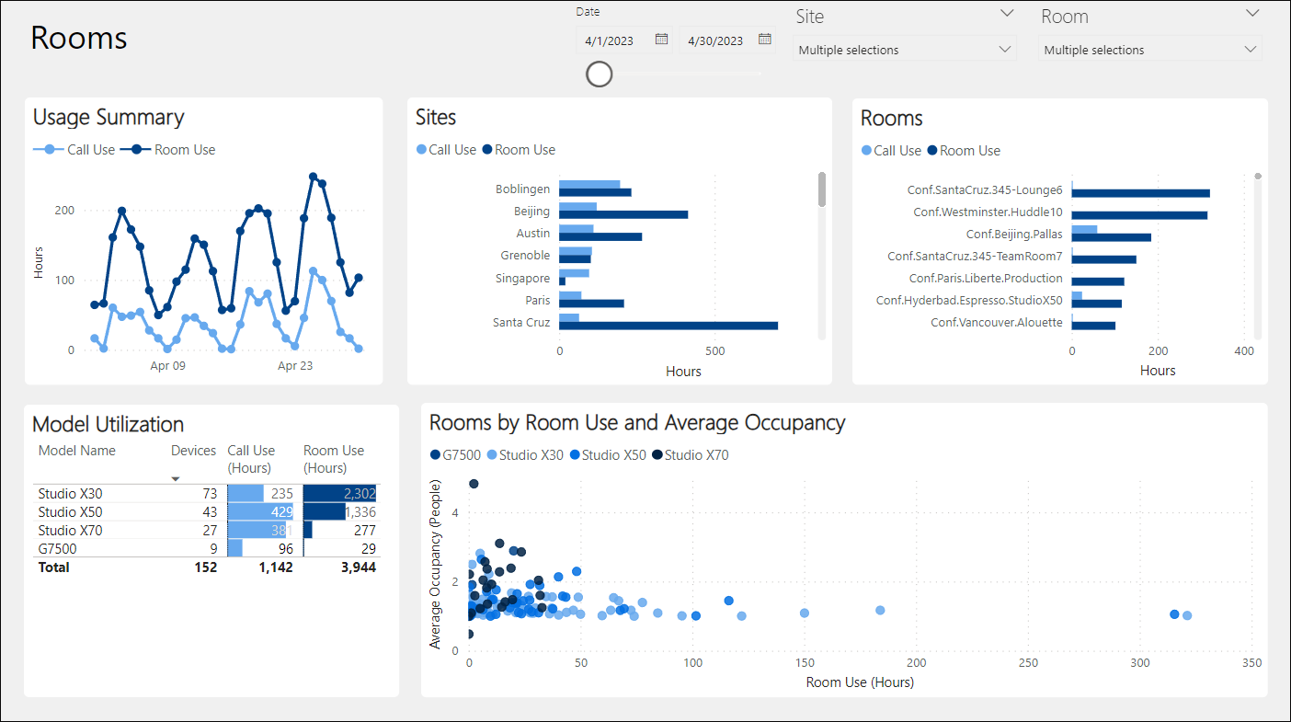Open the start date calendar picker icon
The width and height of the screenshot is (1291, 722).
[x=661, y=40]
